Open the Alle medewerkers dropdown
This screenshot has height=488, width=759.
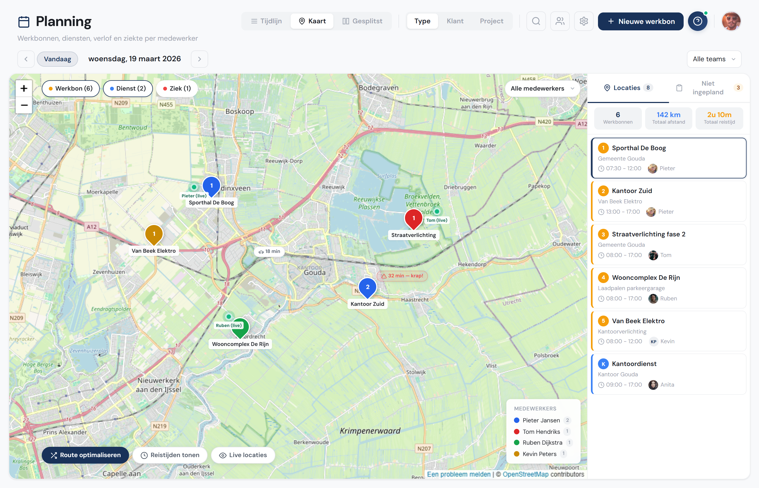[x=542, y=88]
